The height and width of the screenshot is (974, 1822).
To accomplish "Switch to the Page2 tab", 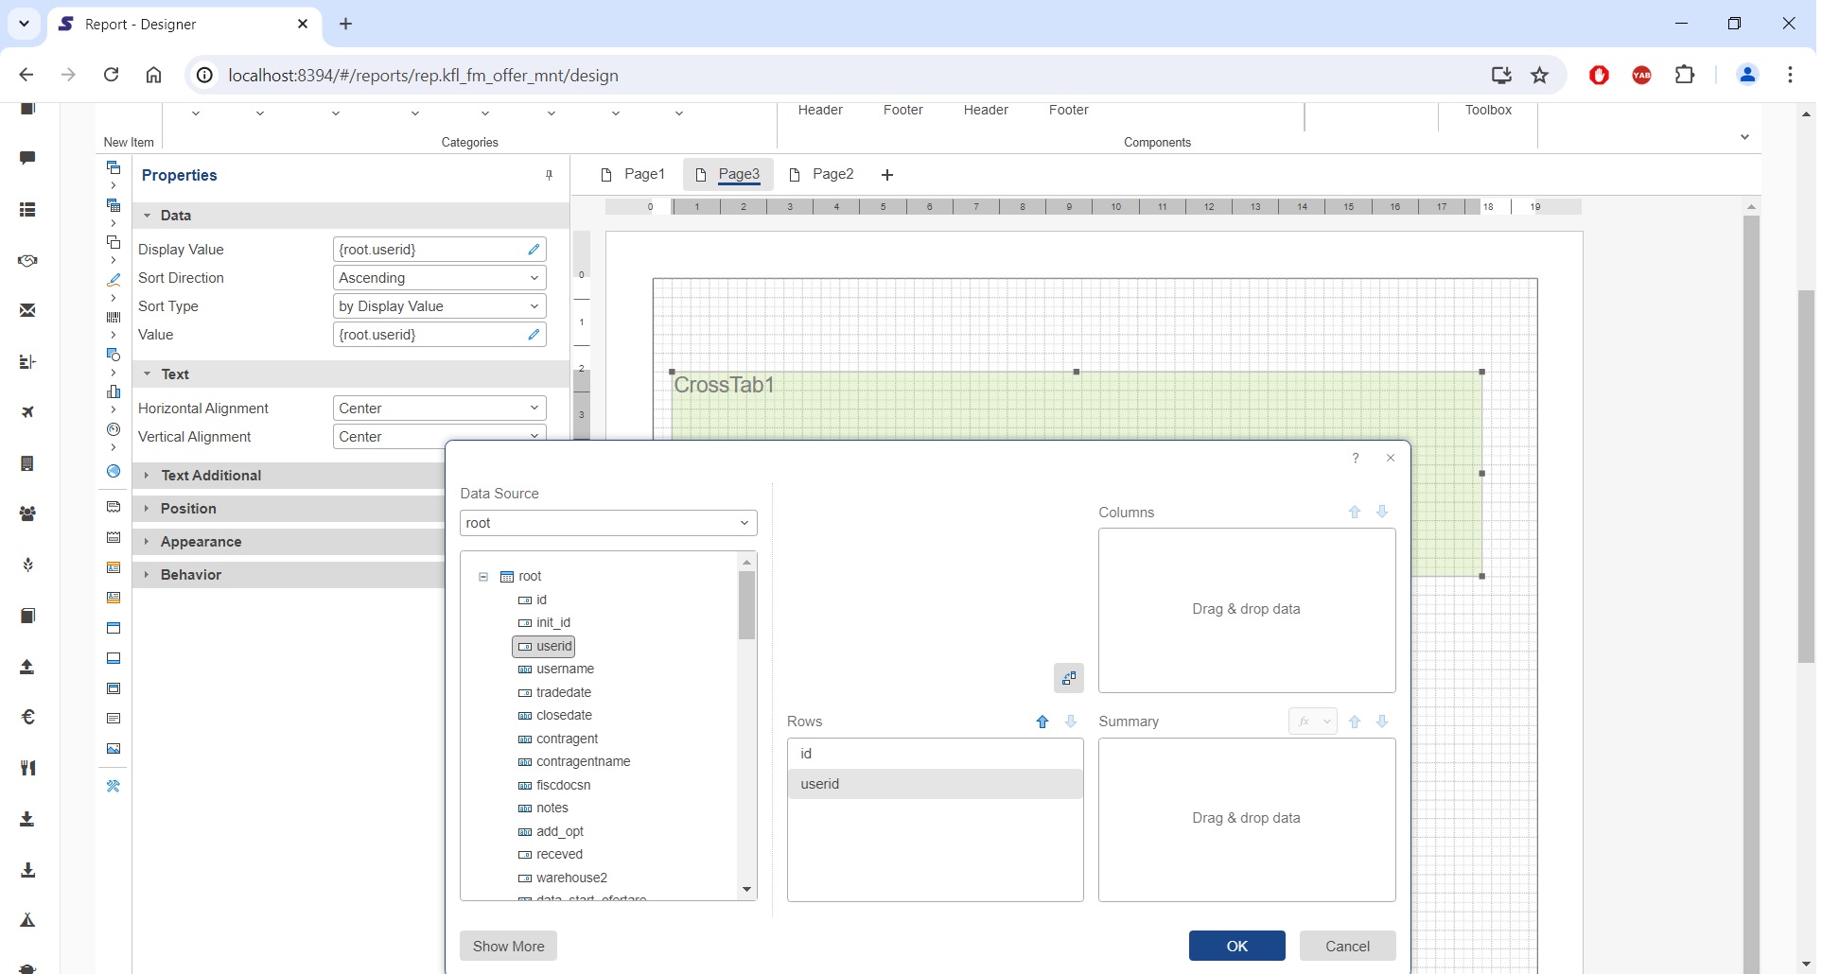I will [822, 174].
